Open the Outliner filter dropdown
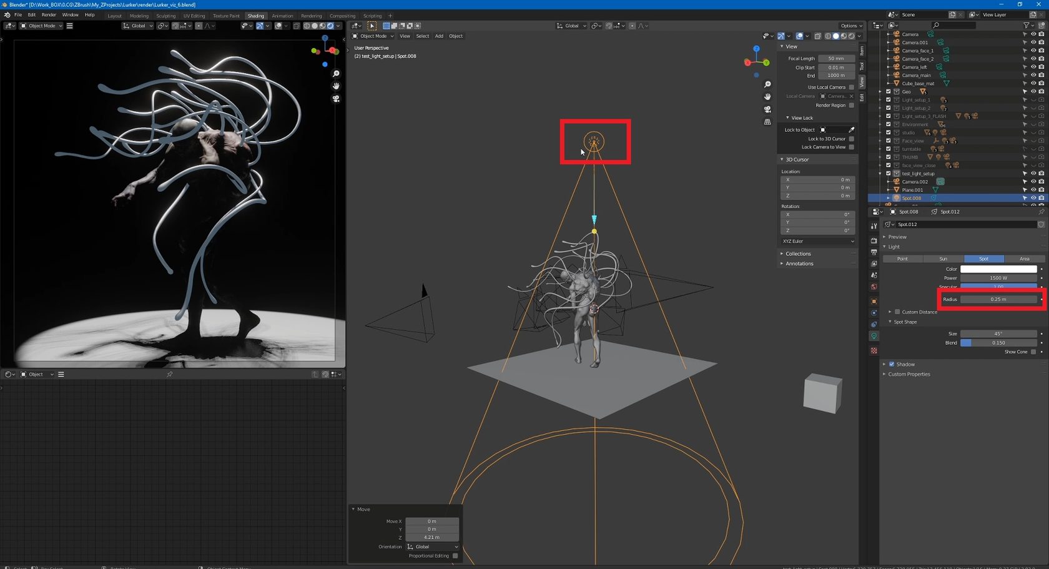Image resolution: width=1049 pixels, height=569 pixels. pyautogui.click(x=1028, y=26)
